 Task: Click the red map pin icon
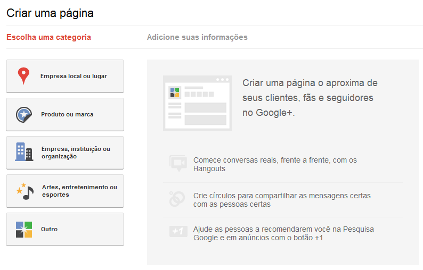point(23,76)
